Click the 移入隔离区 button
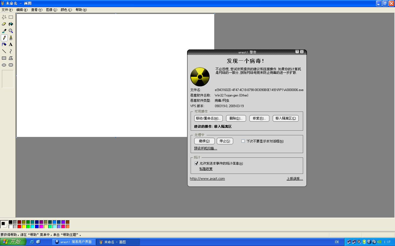The image size is (395, 246). (x=286, y=118)
